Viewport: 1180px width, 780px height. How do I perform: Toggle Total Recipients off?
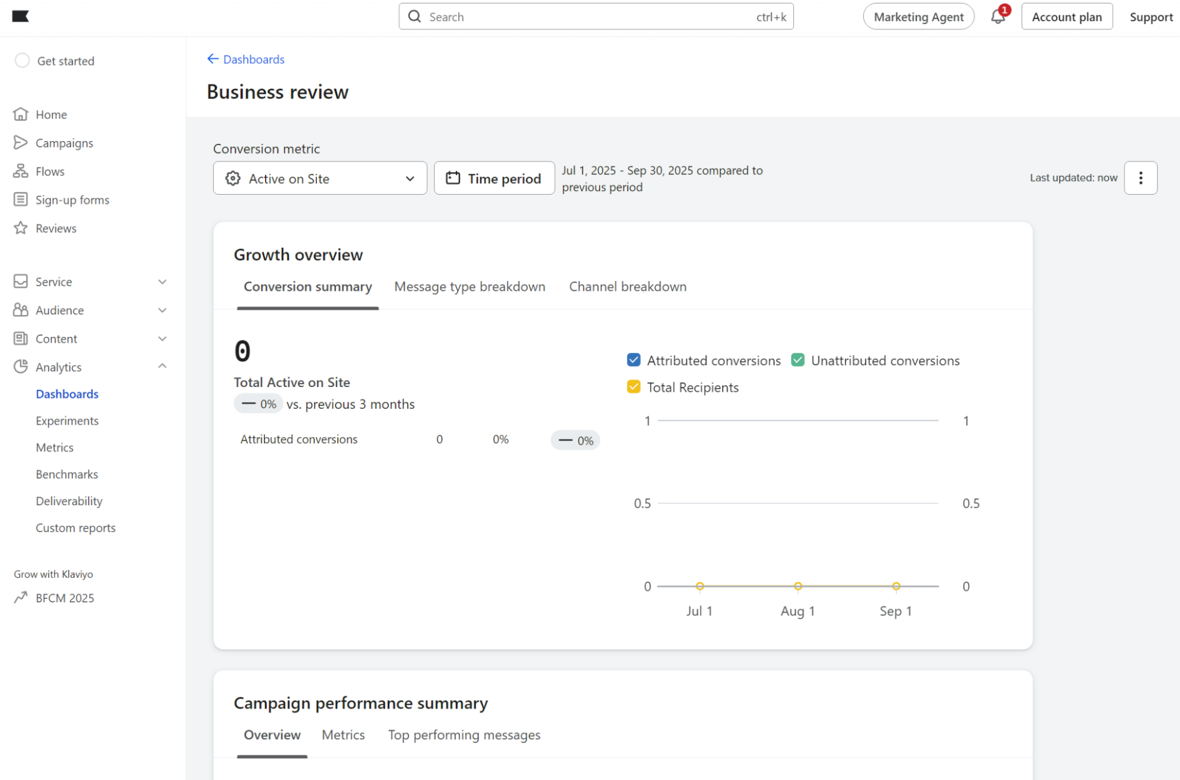pyautogui.click(x=633, y=386)
